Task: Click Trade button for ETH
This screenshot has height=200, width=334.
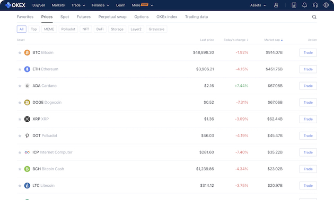Action: point(308,69)
